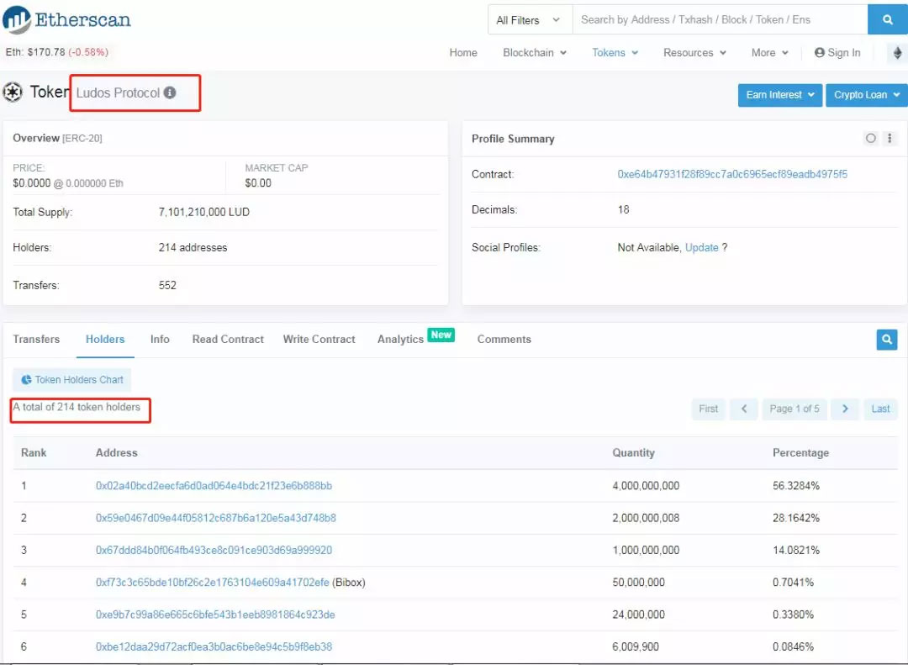
Task: Open rank 3 holder address 0x67ddd84b...
Action: click(214, 551)
